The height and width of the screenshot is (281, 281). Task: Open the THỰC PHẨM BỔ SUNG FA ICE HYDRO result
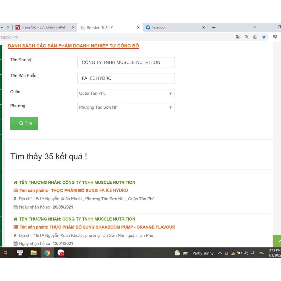[89, 190]
